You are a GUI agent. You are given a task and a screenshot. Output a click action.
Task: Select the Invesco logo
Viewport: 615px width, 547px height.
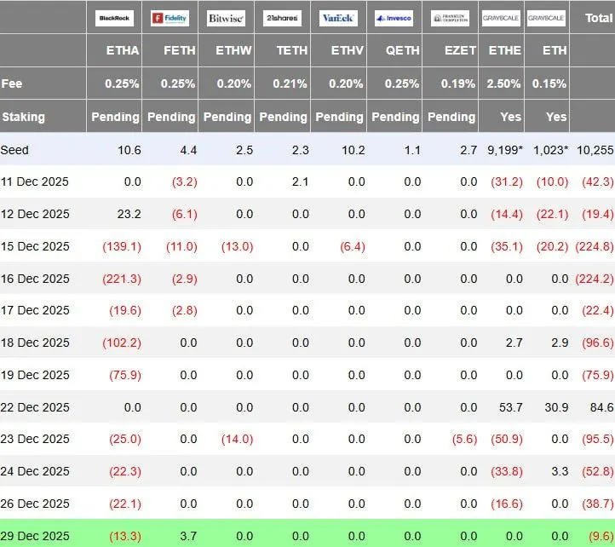tap(394, 17)
